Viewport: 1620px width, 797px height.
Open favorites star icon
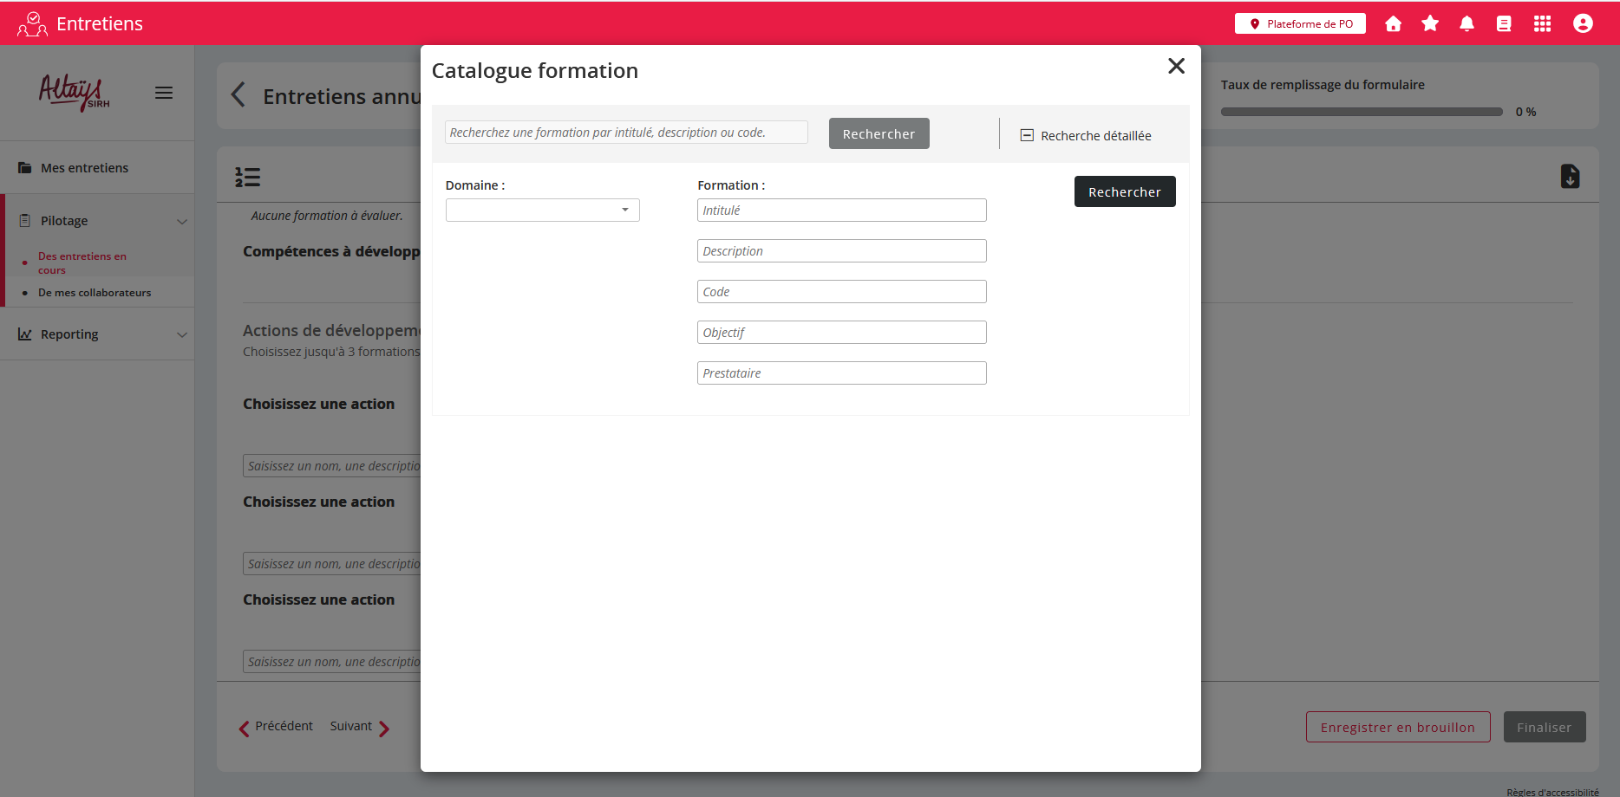point(1430,24)
